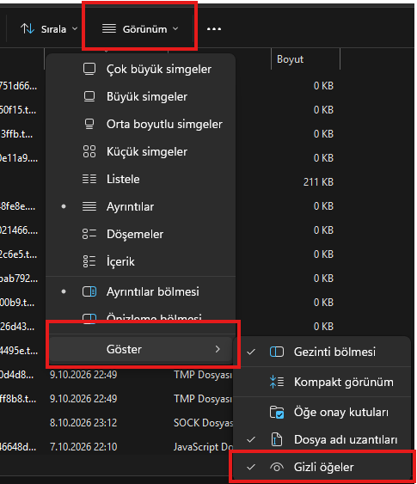Enable Kompakt görünüm
This screenshot has height=484, width=417.
click(322, 383)
